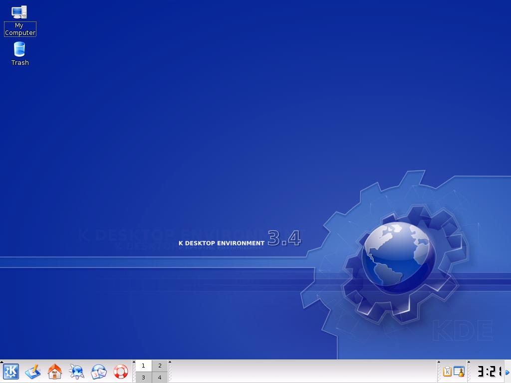
Task: Open the KDE Help Center lifebuoy icon
Action: pos(121,372)
